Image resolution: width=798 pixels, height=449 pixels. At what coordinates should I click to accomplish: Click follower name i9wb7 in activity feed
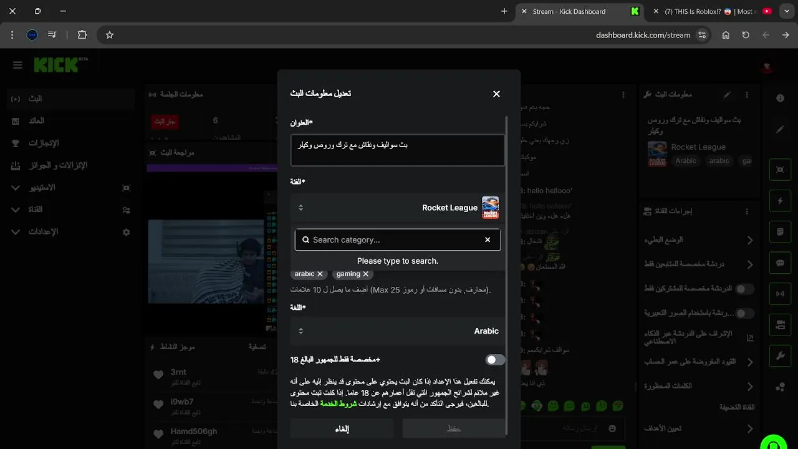tap(182, 402)
